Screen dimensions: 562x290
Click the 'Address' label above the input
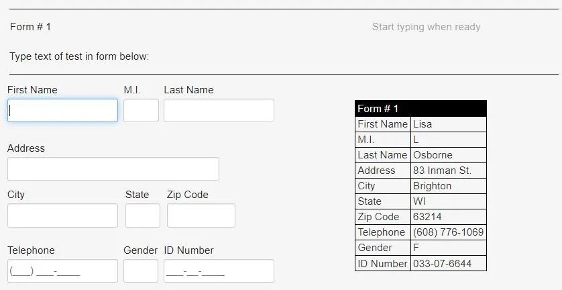[x=26, y=148]
